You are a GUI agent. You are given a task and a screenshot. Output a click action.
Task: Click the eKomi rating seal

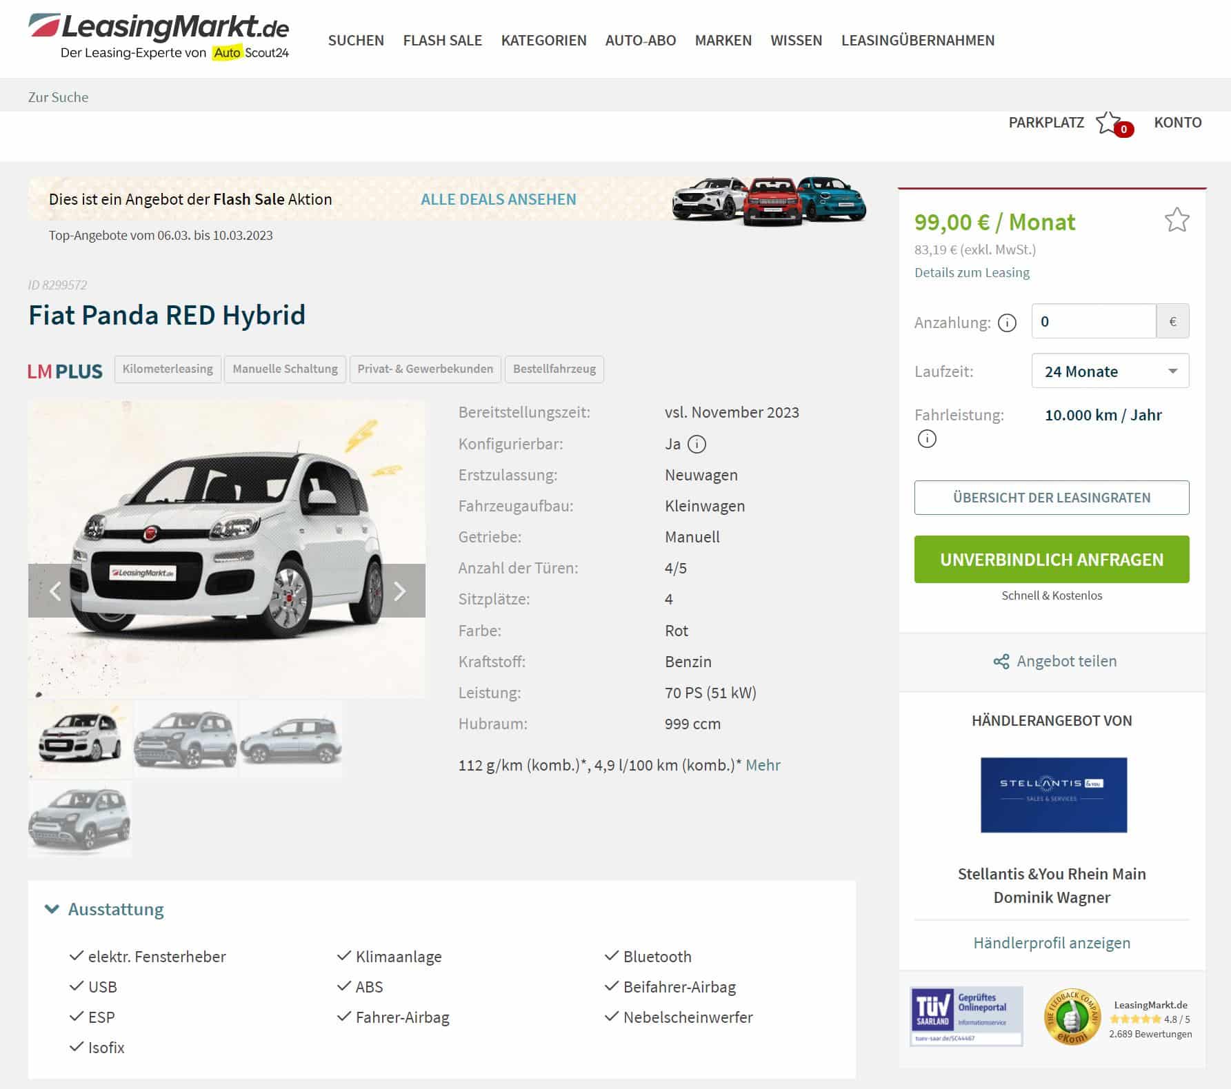point(1072,1017)
